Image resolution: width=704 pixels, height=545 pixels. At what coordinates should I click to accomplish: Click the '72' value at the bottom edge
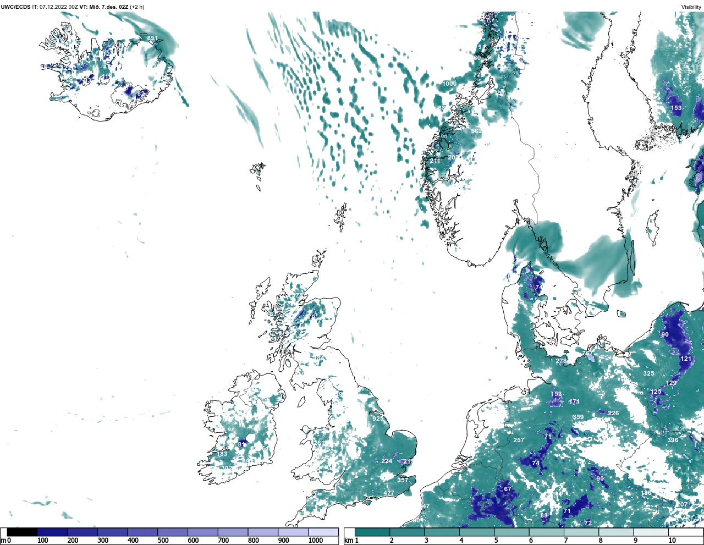(x=588, y=524)
